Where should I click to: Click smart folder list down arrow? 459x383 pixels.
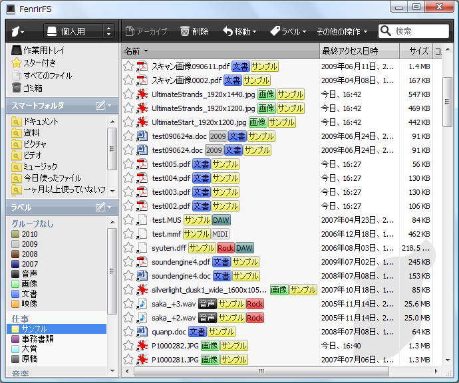pyautogui.click(x=112, y=191)
